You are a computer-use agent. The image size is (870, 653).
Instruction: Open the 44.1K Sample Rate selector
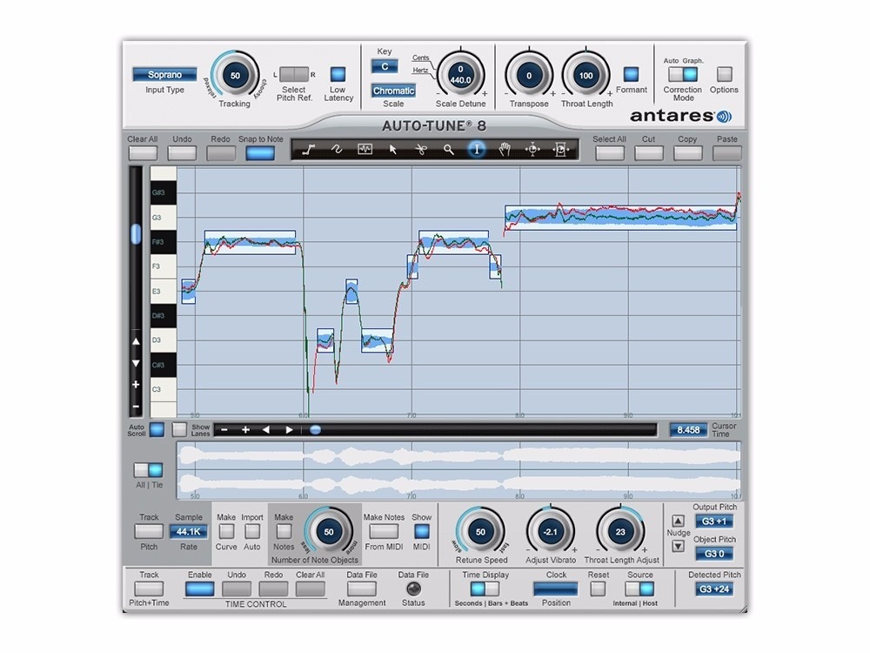tap(189, 532)
